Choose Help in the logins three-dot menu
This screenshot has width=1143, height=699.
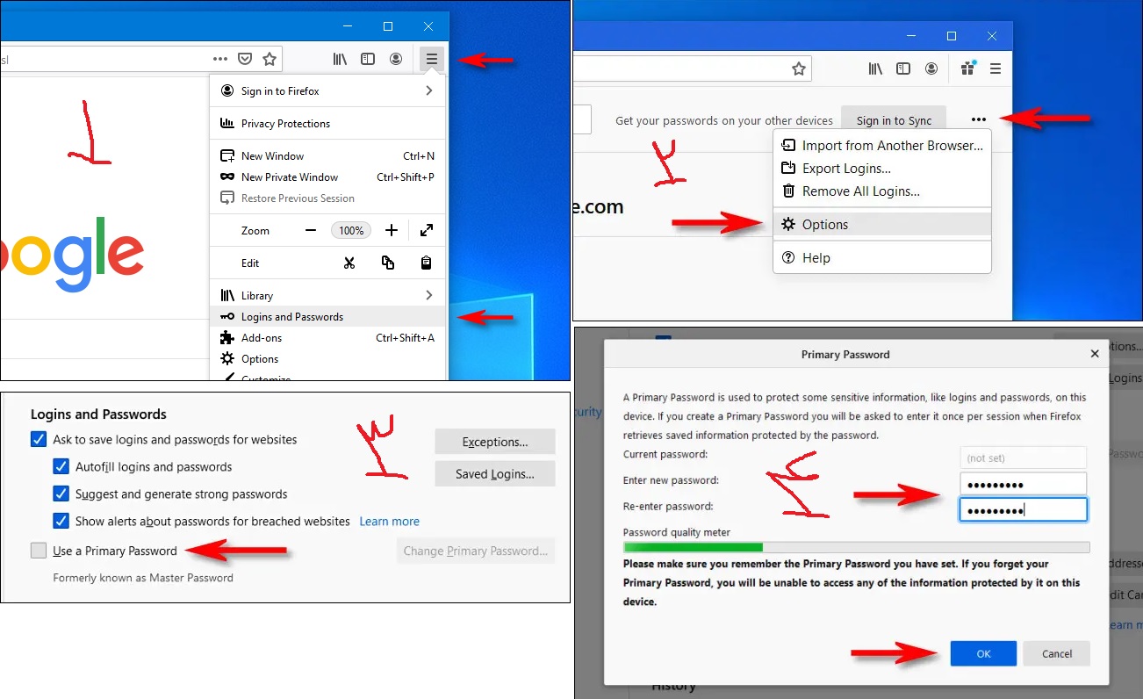pos(882,258)
